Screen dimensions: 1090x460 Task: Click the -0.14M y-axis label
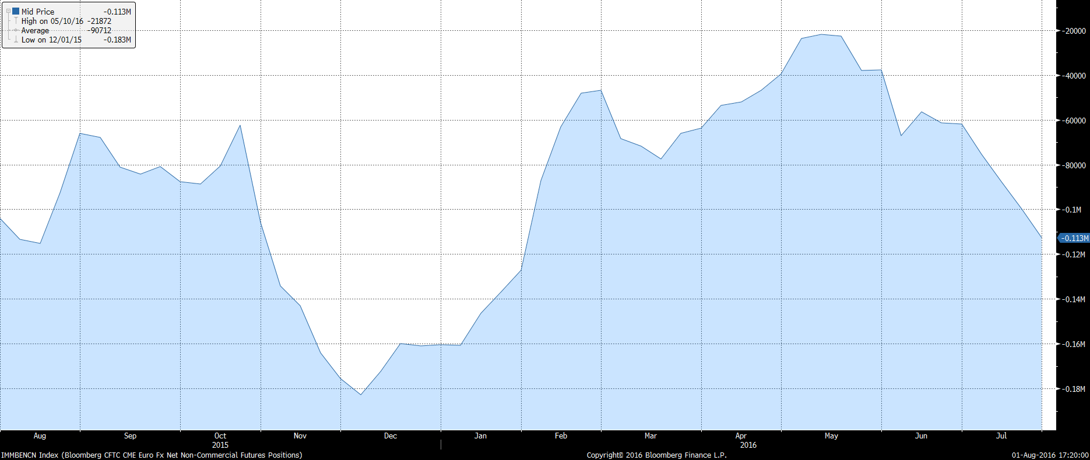point(1073,299)
